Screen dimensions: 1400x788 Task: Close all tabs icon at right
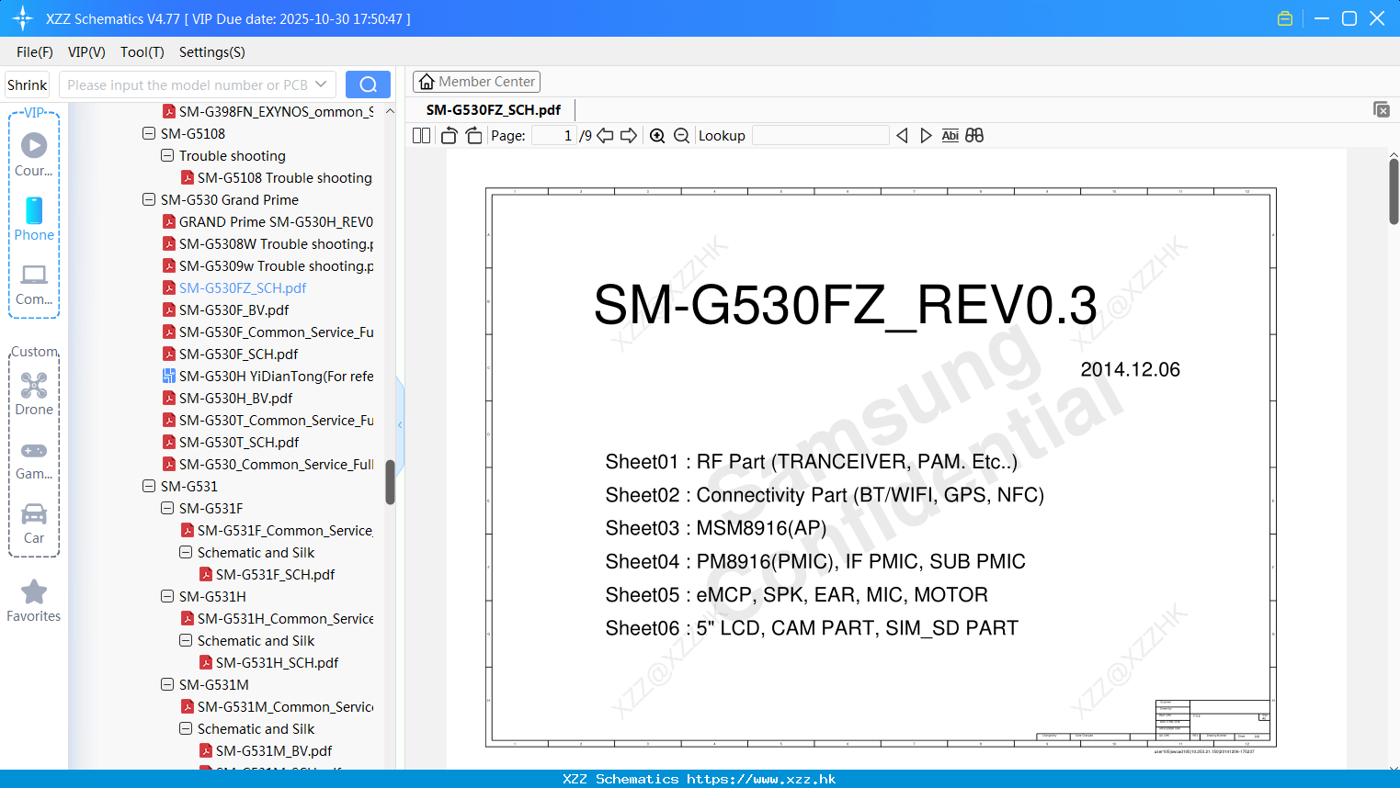1382,109
